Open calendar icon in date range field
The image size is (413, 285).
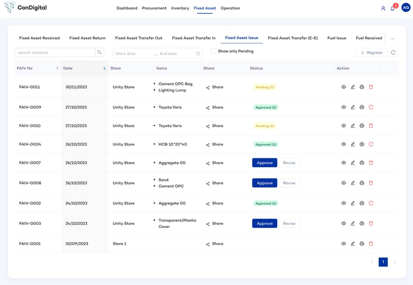pos(198,54)
